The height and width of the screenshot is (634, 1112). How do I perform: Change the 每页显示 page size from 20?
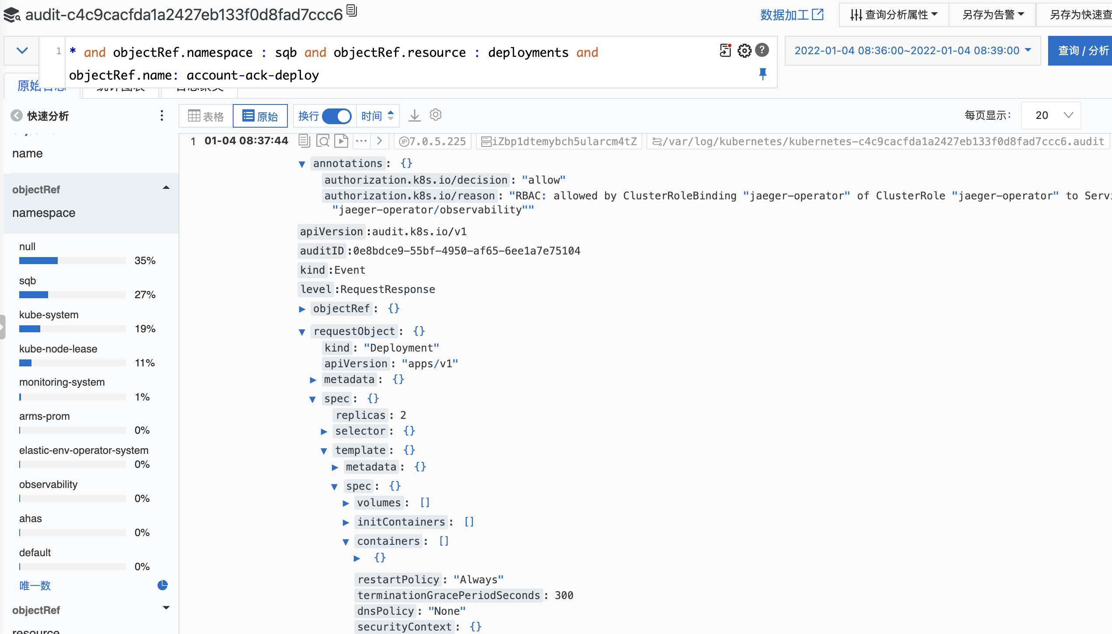(x=1051, y=115)
